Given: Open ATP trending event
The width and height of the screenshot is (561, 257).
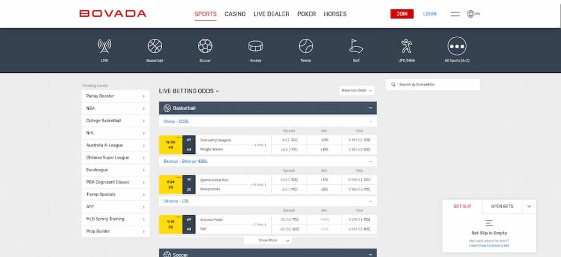Looking at the screenshot, I should [116, 207].
